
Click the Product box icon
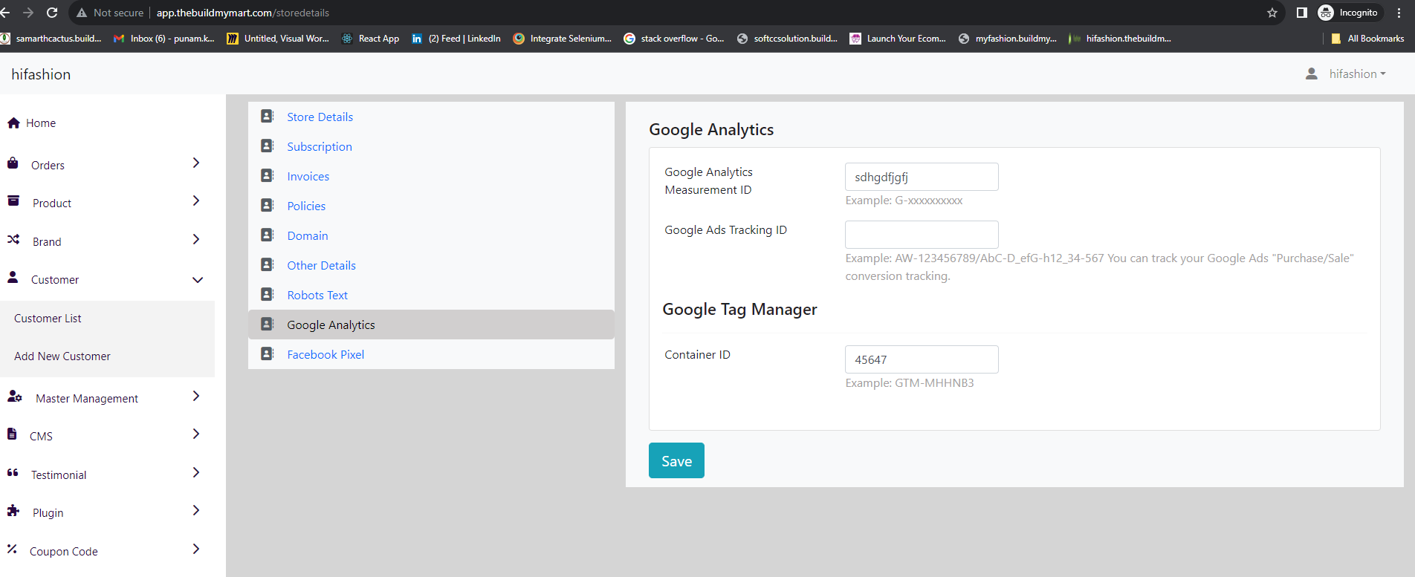pyautogui.click(x=13, y=201)
